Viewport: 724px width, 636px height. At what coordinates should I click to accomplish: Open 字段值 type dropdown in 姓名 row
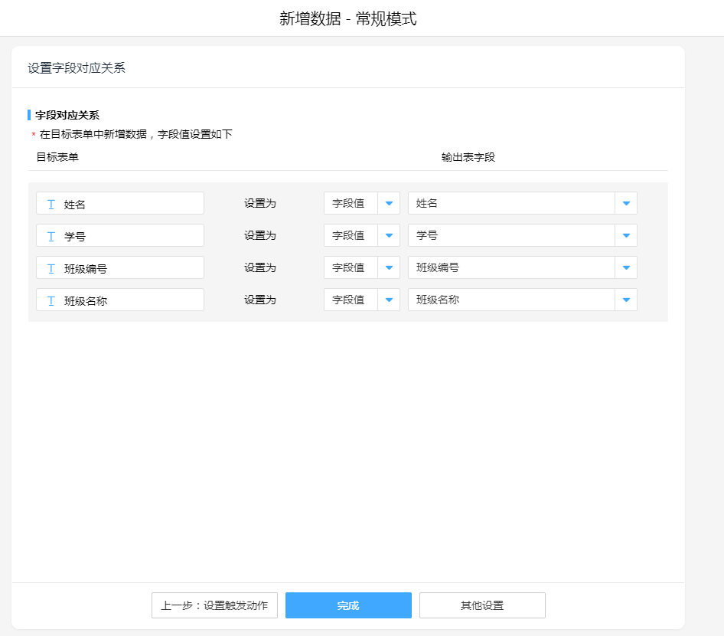(389, 203)
